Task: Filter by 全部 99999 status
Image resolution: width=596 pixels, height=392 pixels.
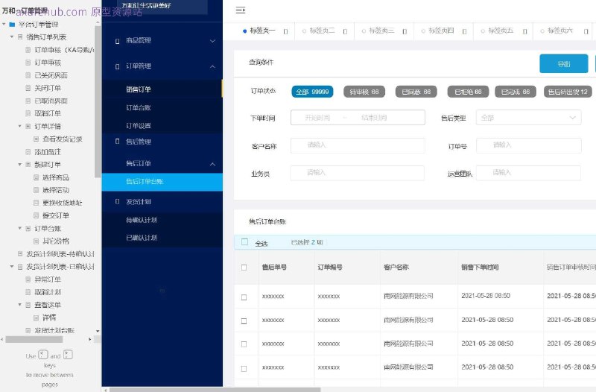Action: tap(312, 92)
